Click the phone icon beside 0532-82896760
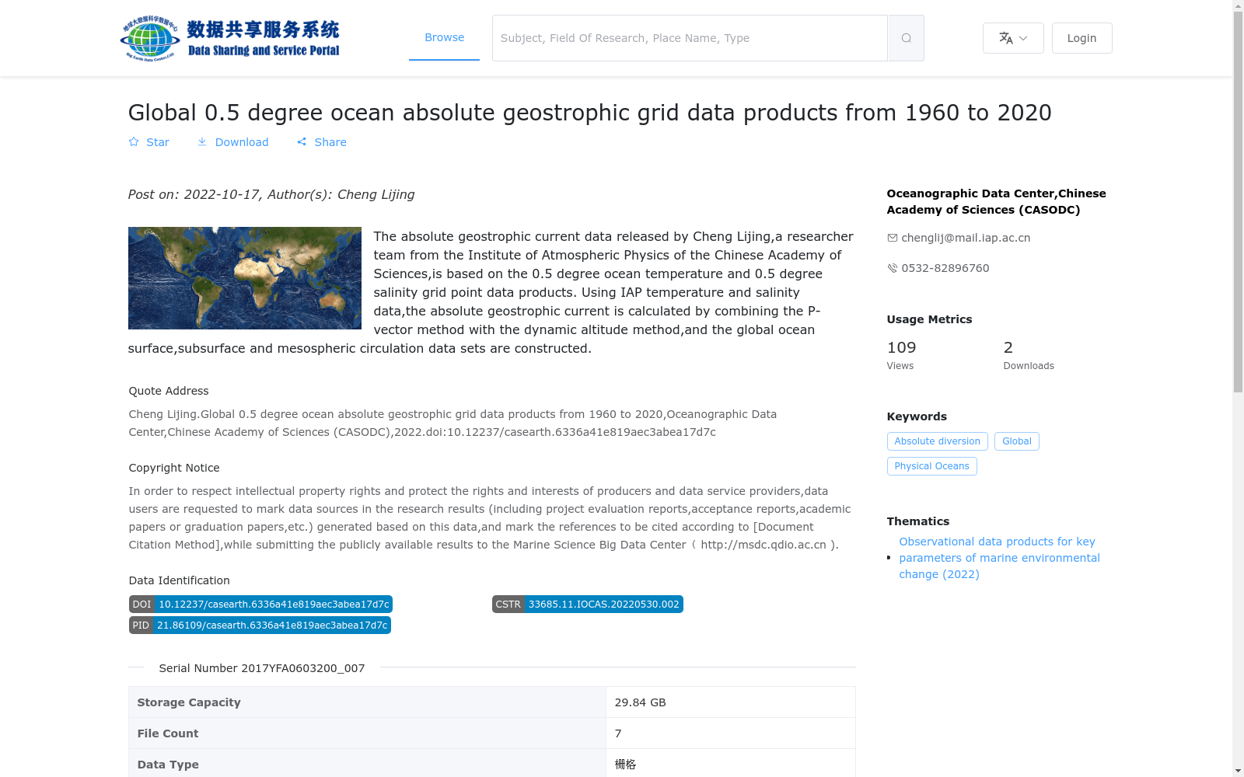1244x777 pixels. point(892,268)
